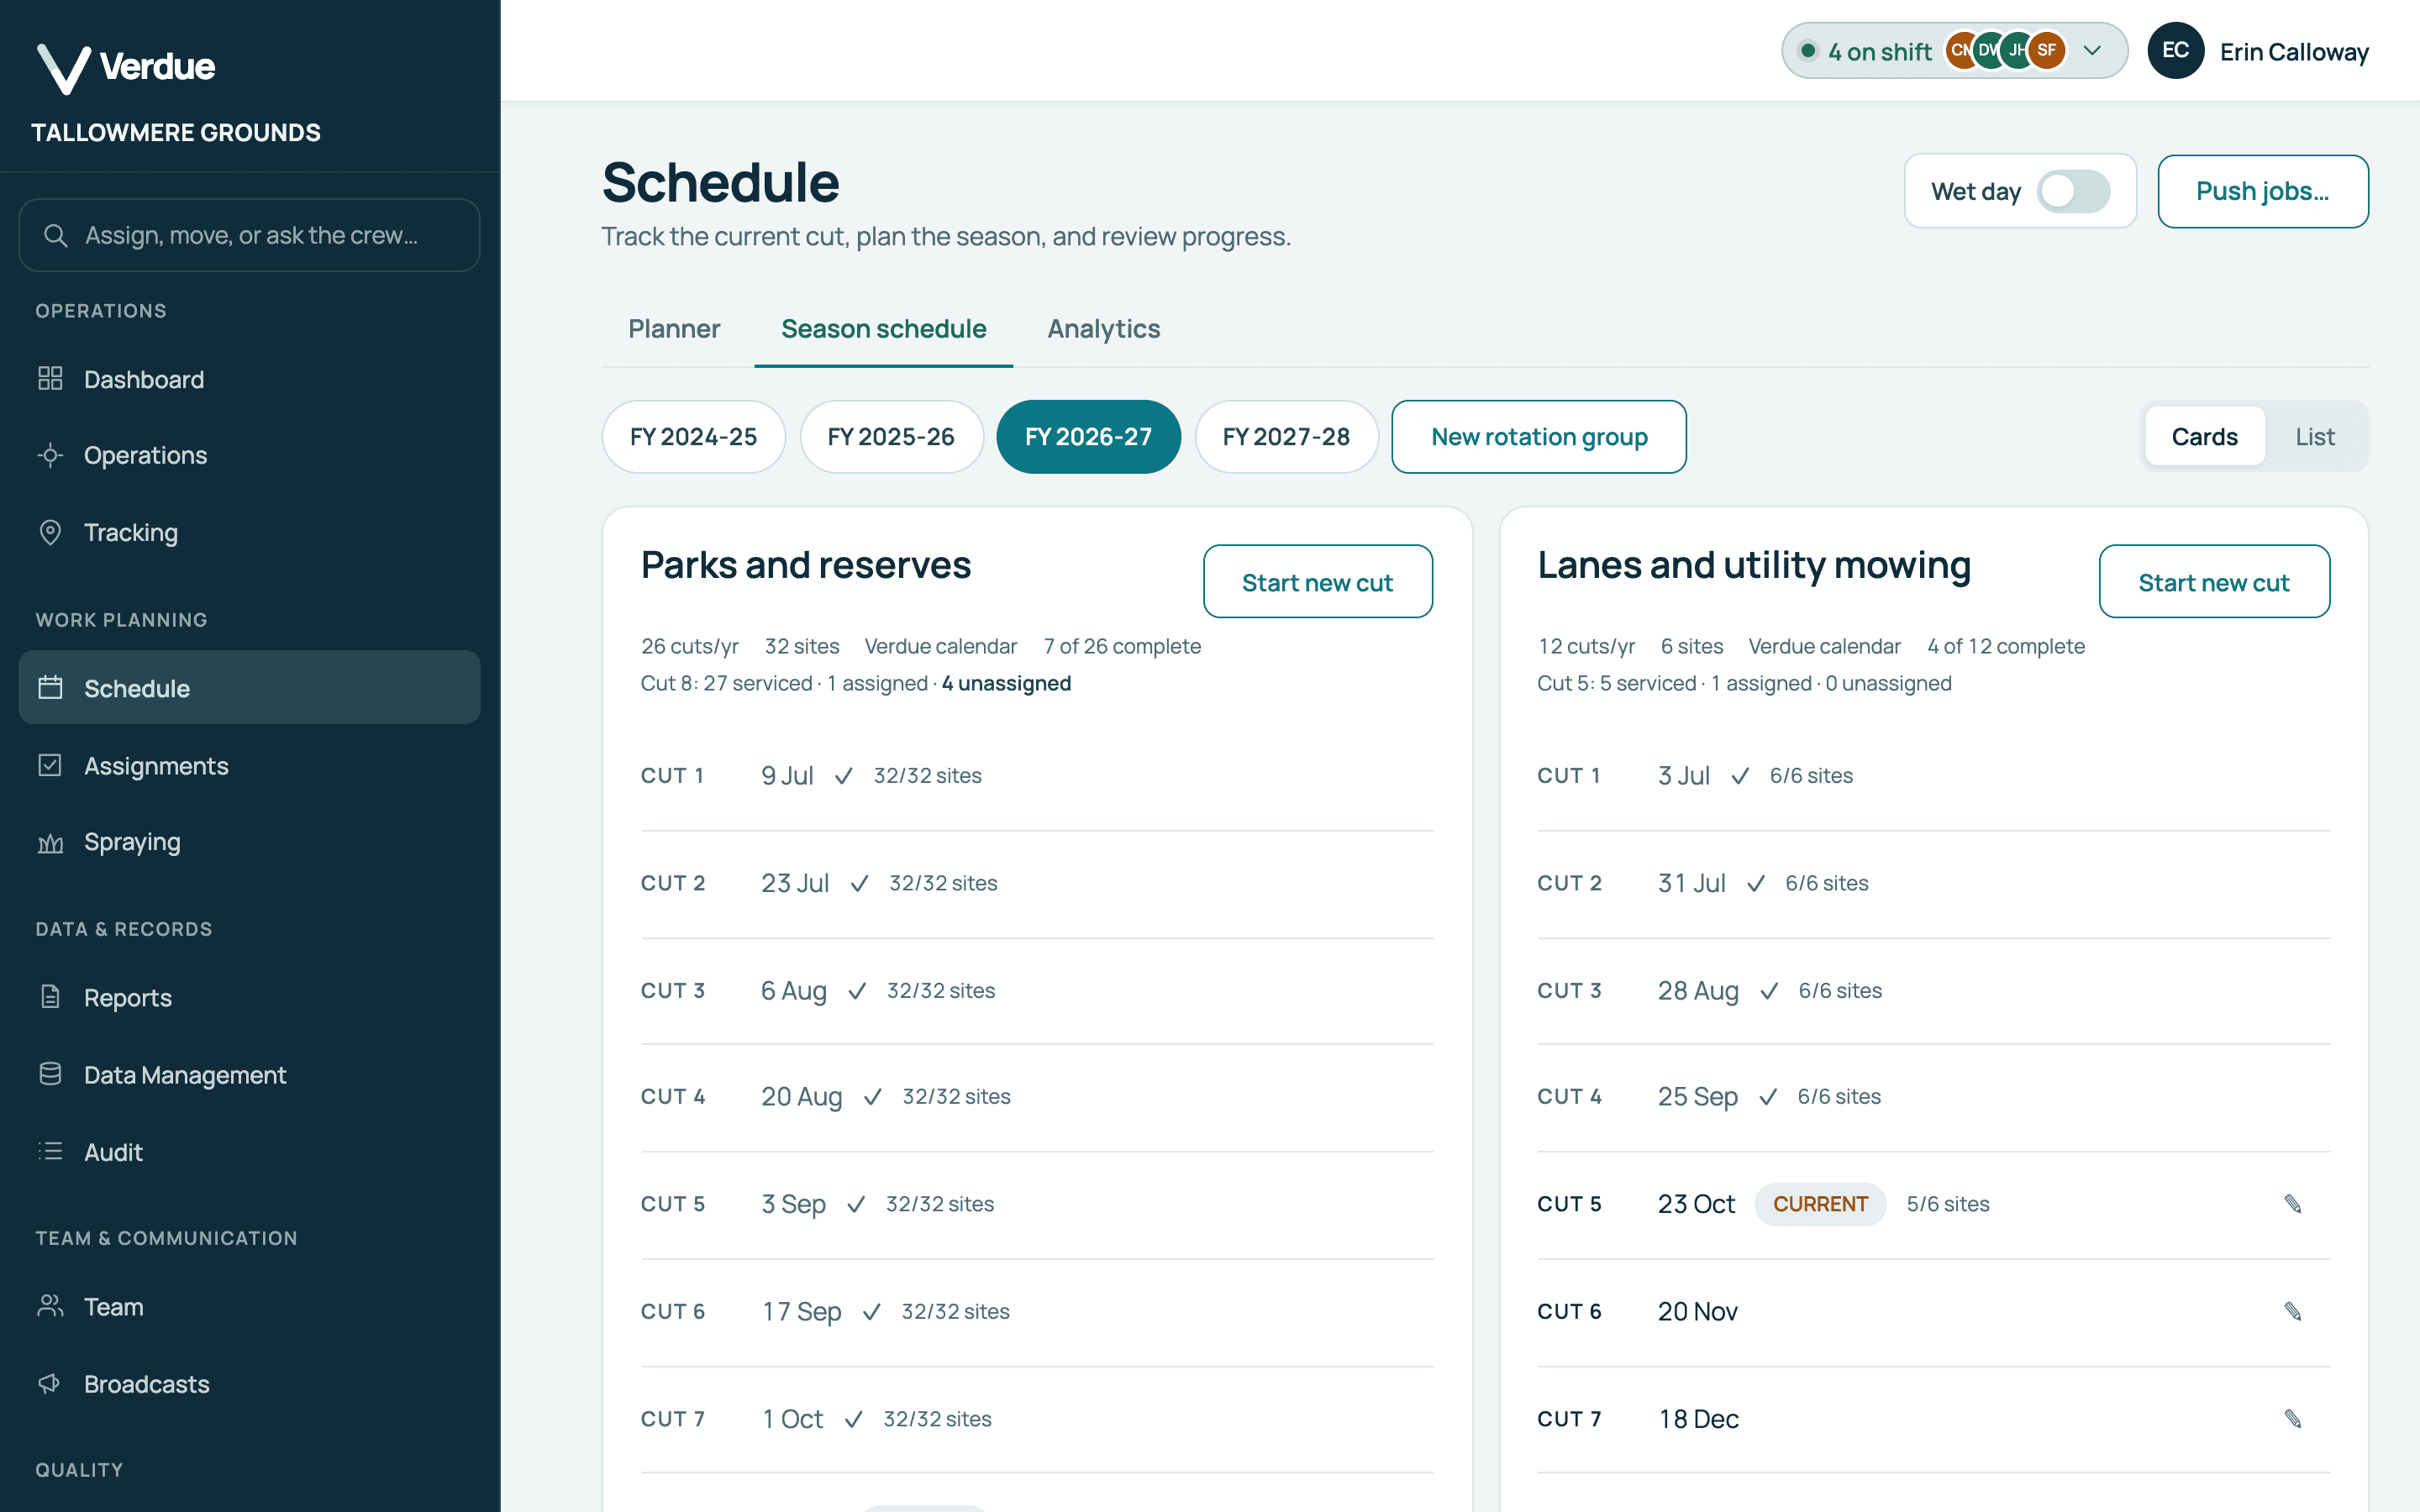The height and width of the screenshot is (1512, 2420).
Task: Switch to List view
Action: [2315, 437]
